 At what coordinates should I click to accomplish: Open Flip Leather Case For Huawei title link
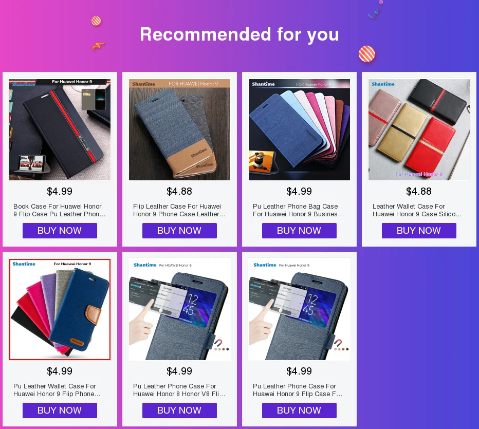pyautogui.click(x=179, y=210)
